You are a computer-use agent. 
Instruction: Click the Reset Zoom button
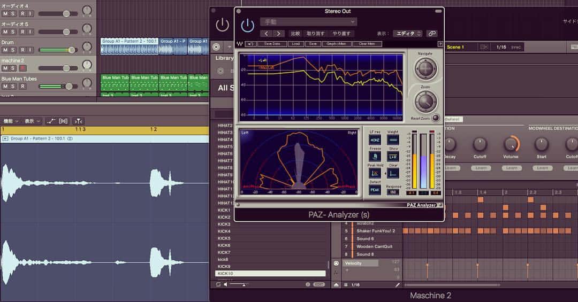[435, 118]
